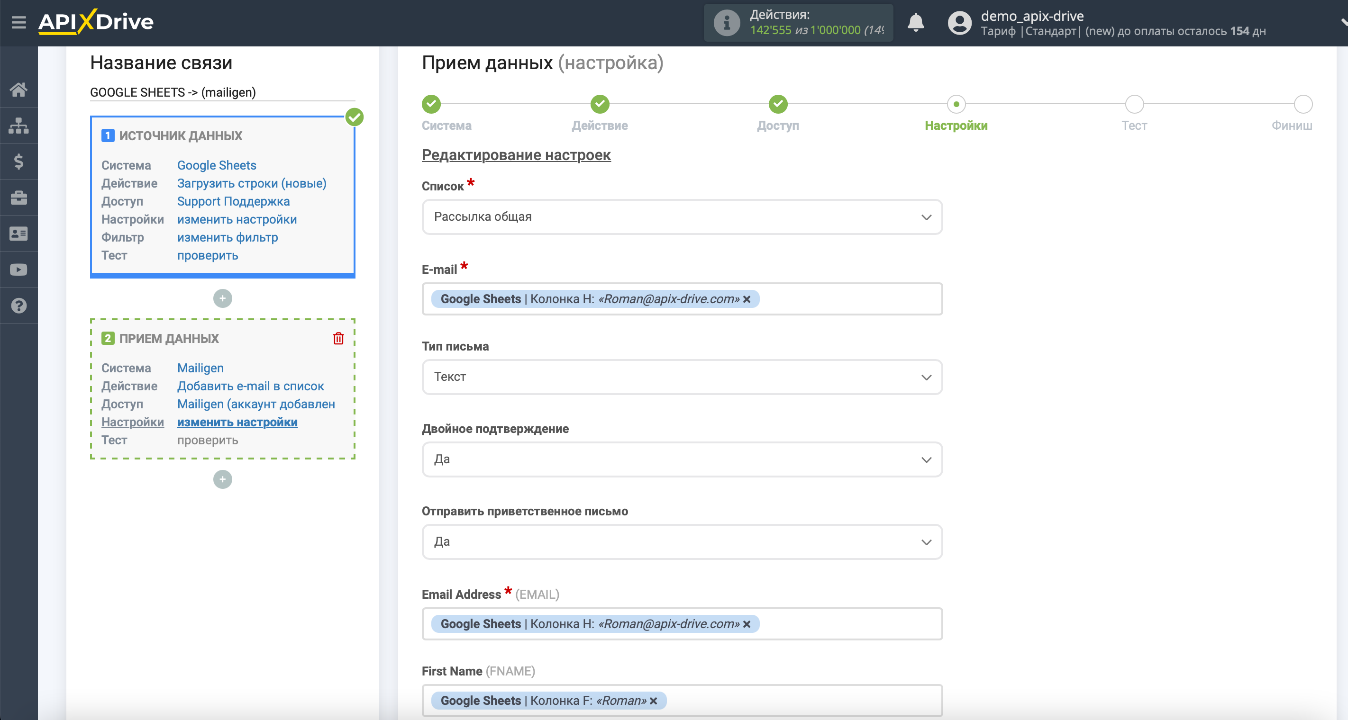Open Google Sheets source system link

(x=217, y=165)
